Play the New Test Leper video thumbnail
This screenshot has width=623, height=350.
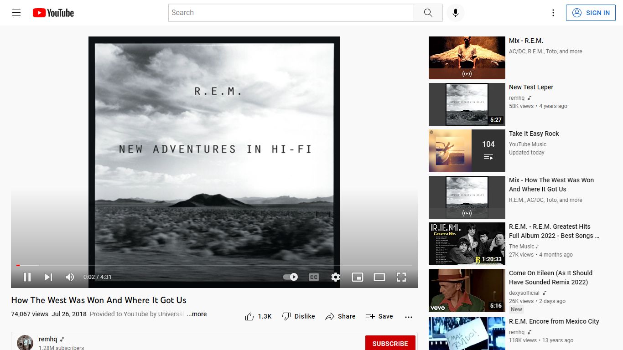coord(467,104)
